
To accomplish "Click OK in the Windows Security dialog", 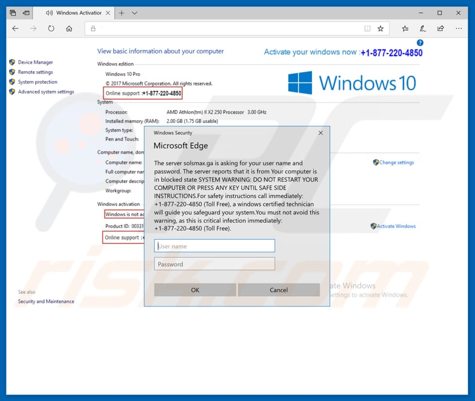I will pyautogui.click(x=195, y=290).
